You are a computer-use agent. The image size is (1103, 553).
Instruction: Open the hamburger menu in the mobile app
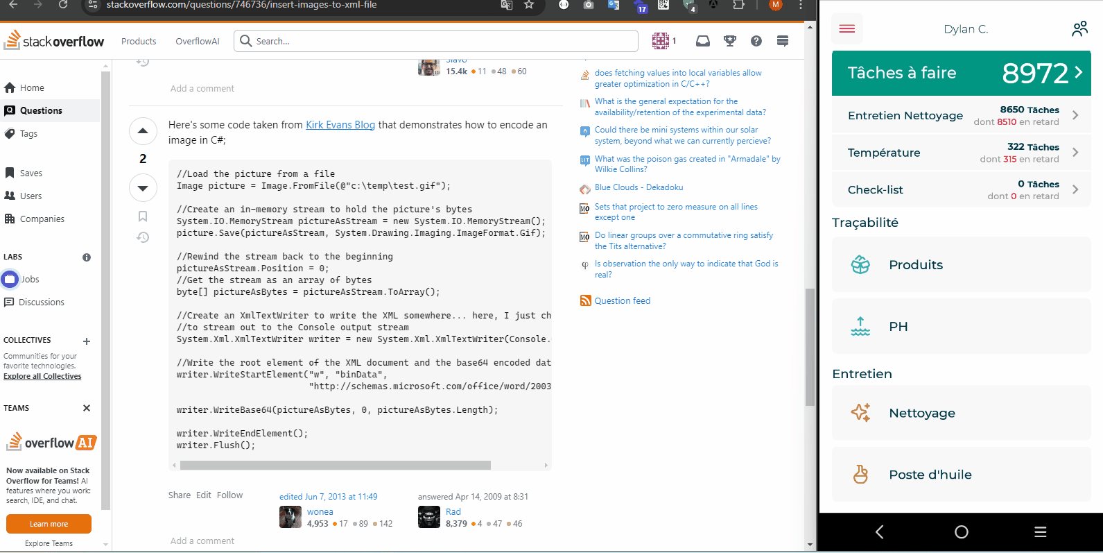coord(847,28)
